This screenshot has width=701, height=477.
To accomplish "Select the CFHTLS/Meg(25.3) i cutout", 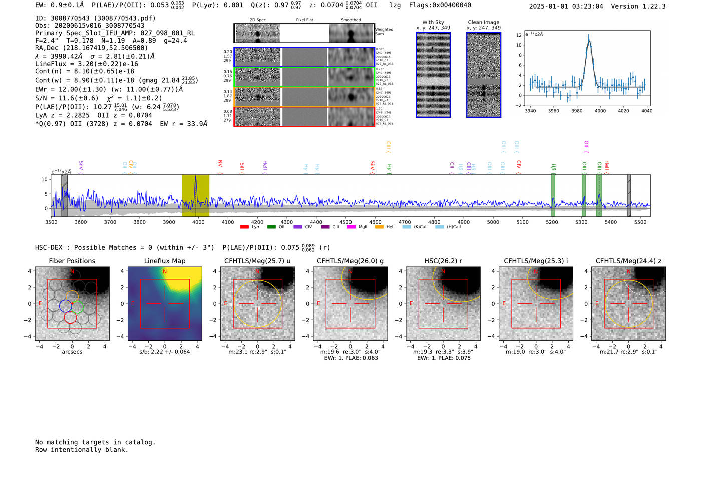I will coord(536,304).
